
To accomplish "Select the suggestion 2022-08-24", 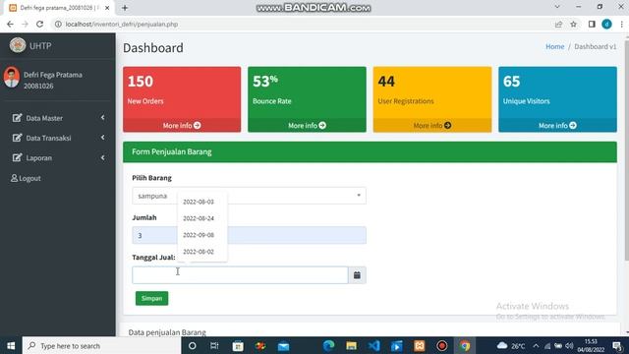I will point(199,218).
